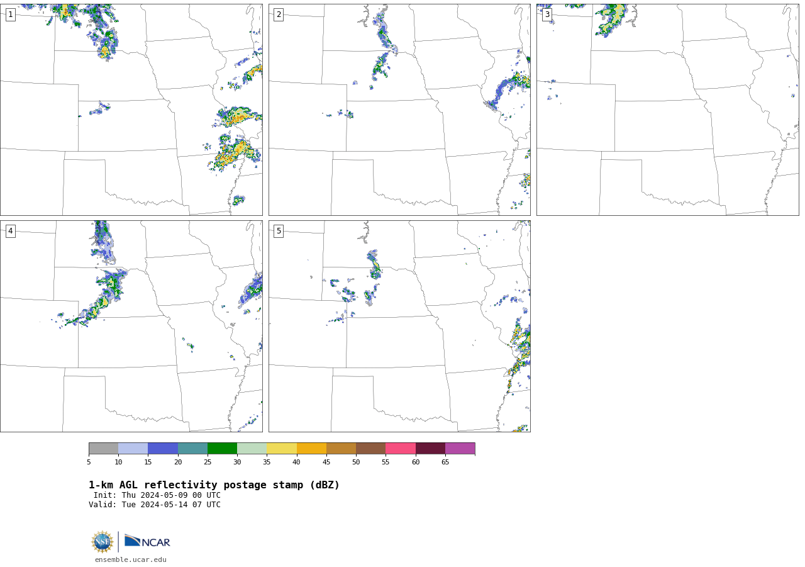Click the 1-km AGL reflectivity title
Screen dimensions: 805x567
[x=214, y=485]
